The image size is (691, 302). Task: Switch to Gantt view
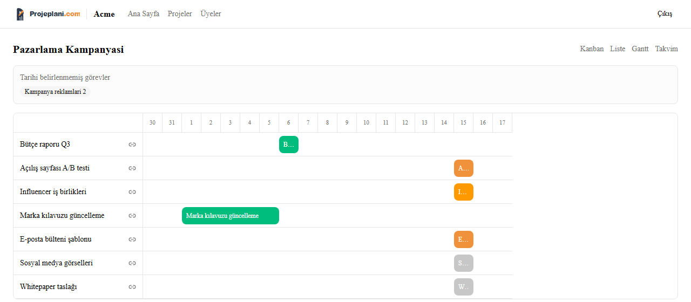(640, 49)
